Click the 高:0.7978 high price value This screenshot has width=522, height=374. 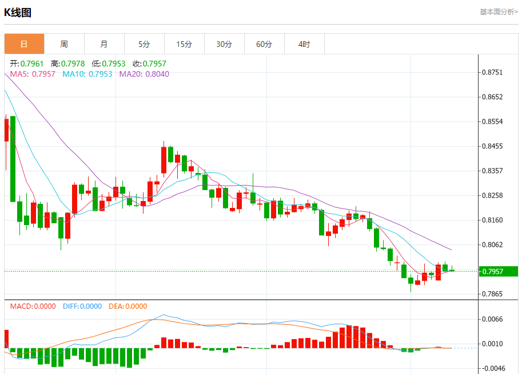[x=68, y=64]
